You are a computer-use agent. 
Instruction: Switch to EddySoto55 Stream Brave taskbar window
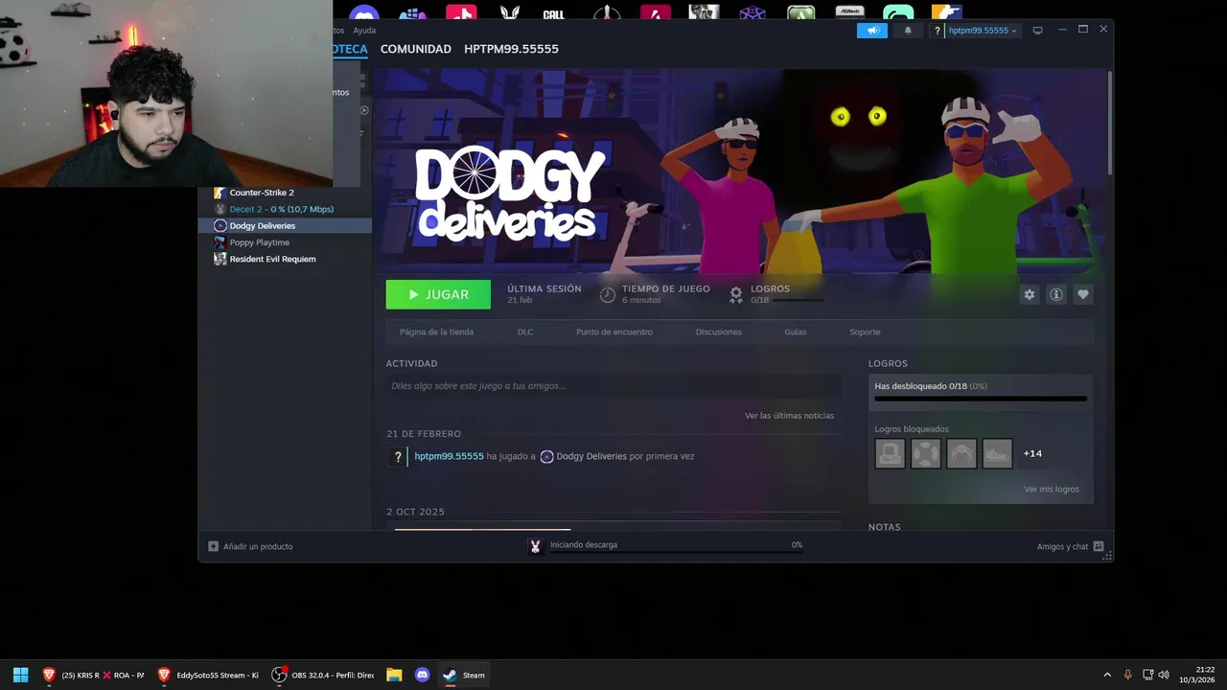click(208, 675)
